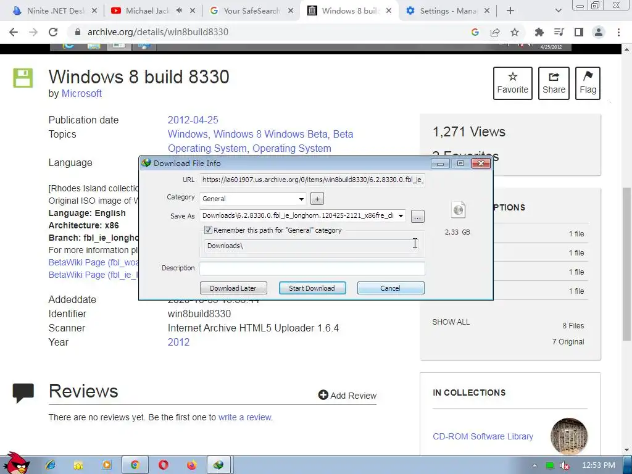
Task: Open Internet Download Manager taskbar icon
Action: coord(219,465)
